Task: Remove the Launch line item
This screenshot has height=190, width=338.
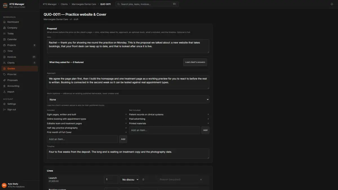Action: point(201,180)
